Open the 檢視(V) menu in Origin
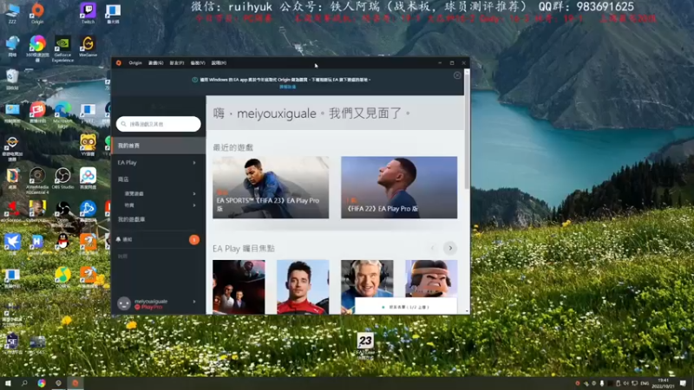The width and height of the screenshot is (694, 390). click(198, 62)
